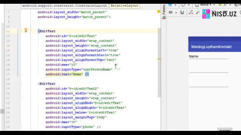Collapse the second EditText fold marker
241x135 pixels.
pyautogui.click(x=20, y=84)
